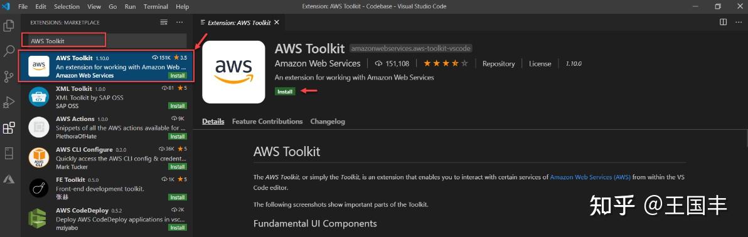
Task: Open the Run and Debug view icon
Action: 9,102
